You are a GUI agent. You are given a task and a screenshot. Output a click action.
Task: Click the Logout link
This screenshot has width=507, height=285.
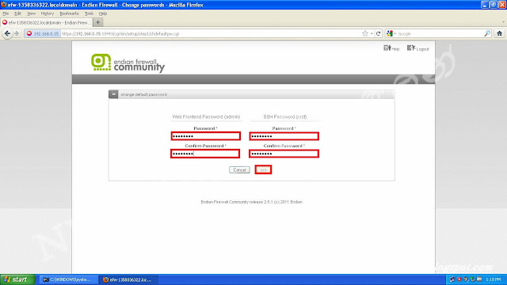pyautogui.click(x=418, y=48)
